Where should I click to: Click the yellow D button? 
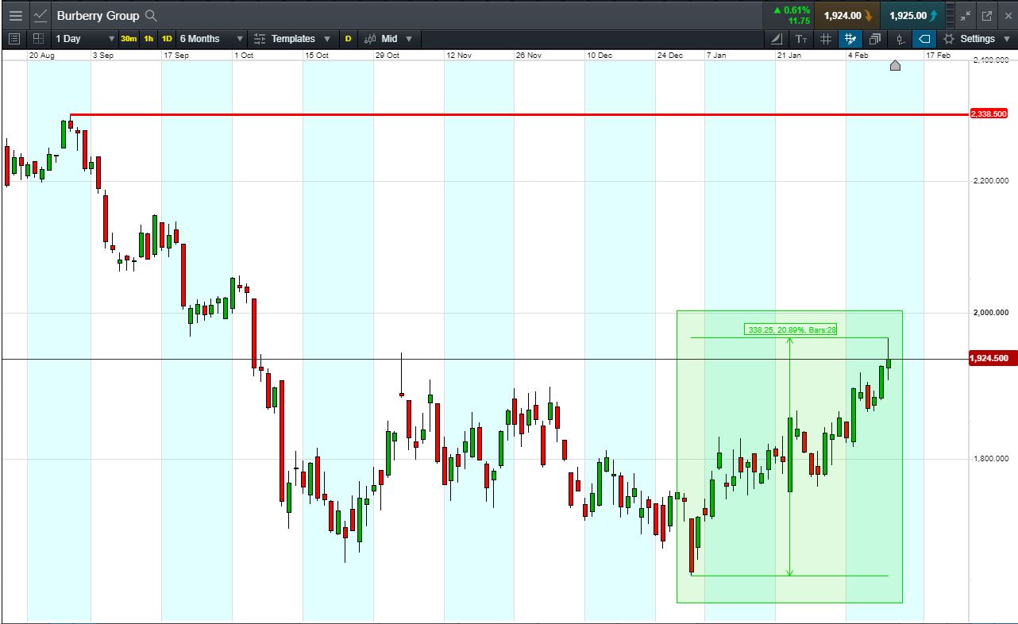tap(348, 38)
